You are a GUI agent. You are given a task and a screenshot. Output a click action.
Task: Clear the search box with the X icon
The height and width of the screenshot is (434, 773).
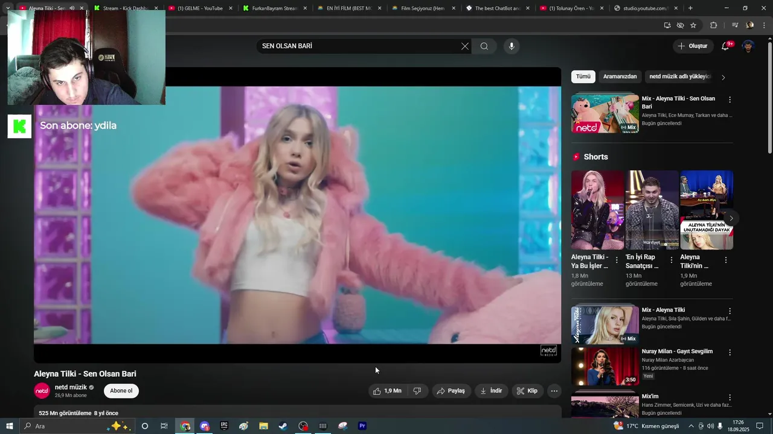pyautogui.click(x=465, y=46)
